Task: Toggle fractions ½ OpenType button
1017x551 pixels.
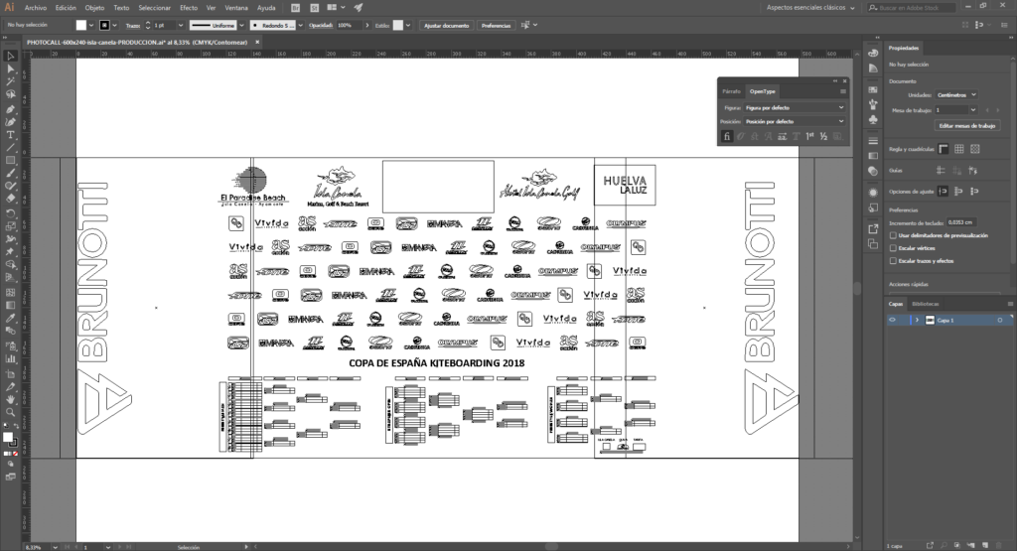Action: (823, 136)
